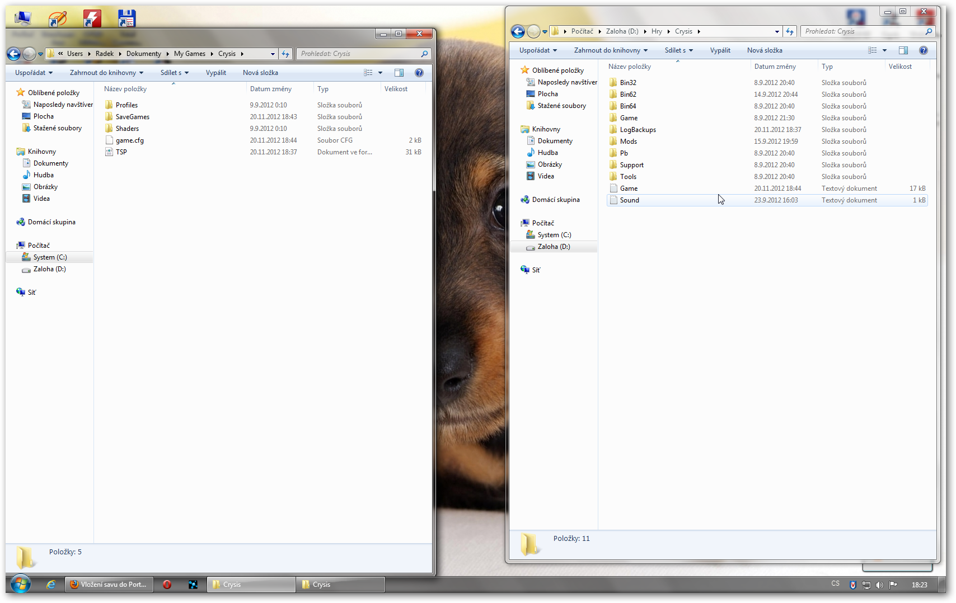Open the Start menu orb
Viewport: 956px width, 603px height.
(x=21, y=585)
